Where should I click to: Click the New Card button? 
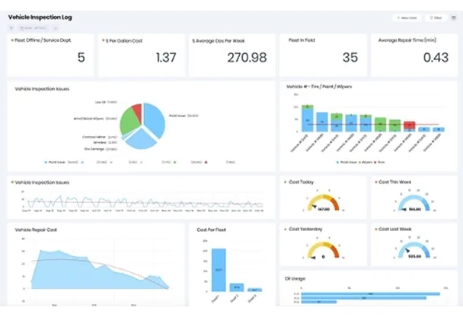407,18
